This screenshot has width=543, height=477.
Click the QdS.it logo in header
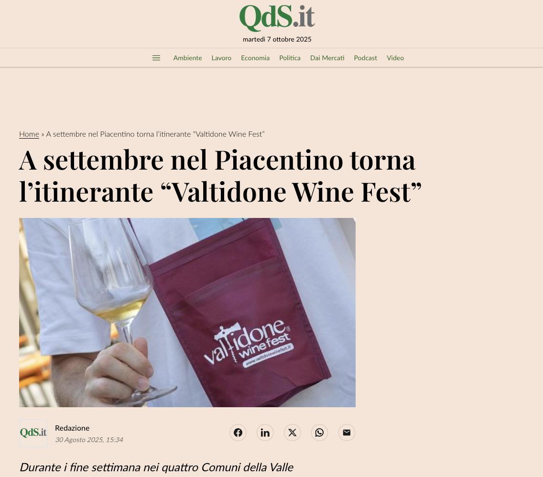pyautogui.click(x=277, y=17)
